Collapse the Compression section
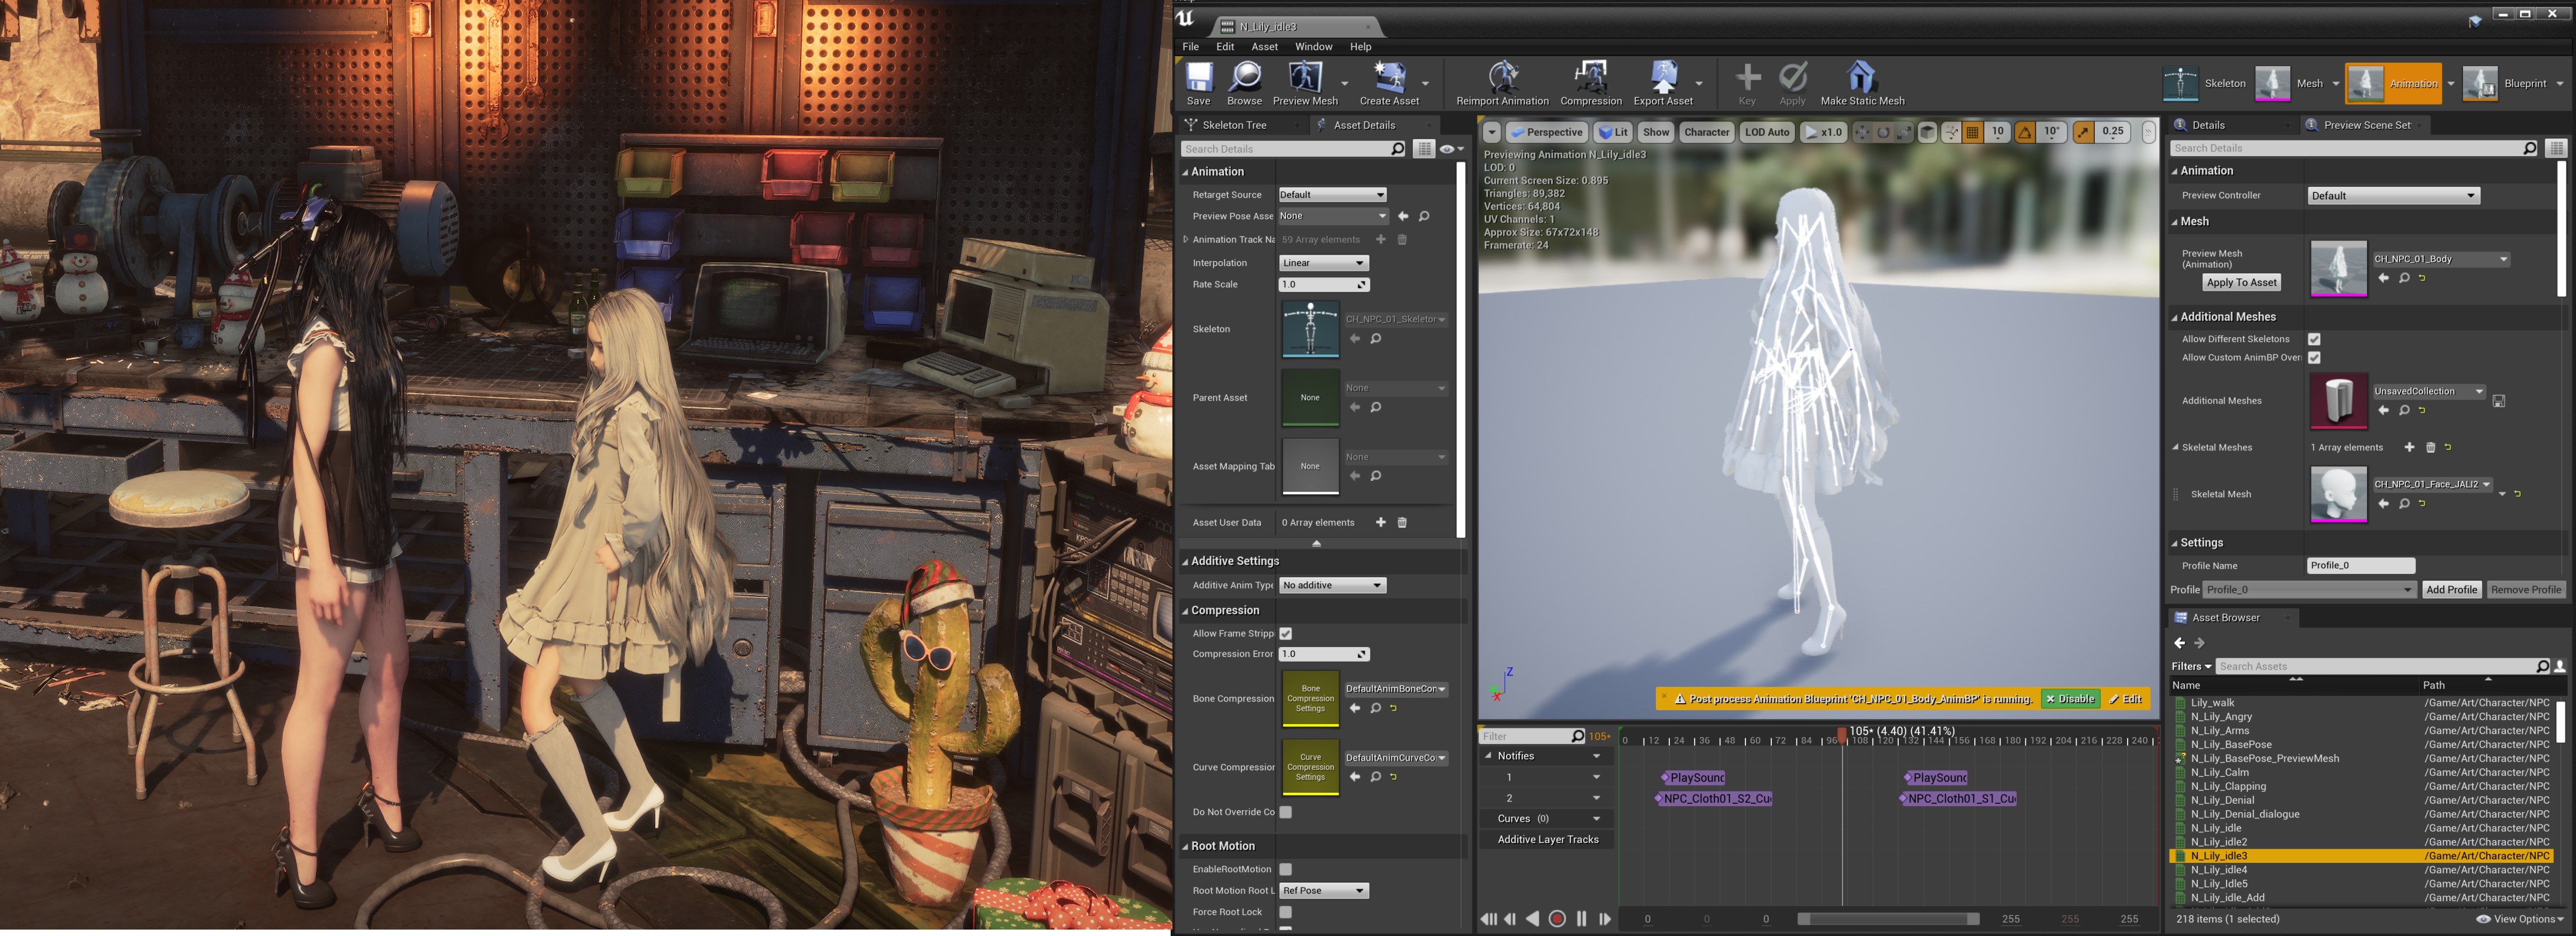The width and height of the screenshot is (2576, 936). 1186,610
